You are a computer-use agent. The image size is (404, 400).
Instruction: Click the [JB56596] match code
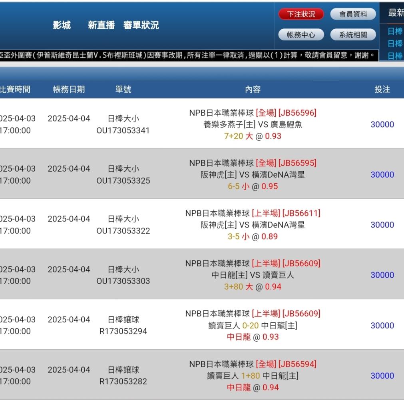[297, 113]
